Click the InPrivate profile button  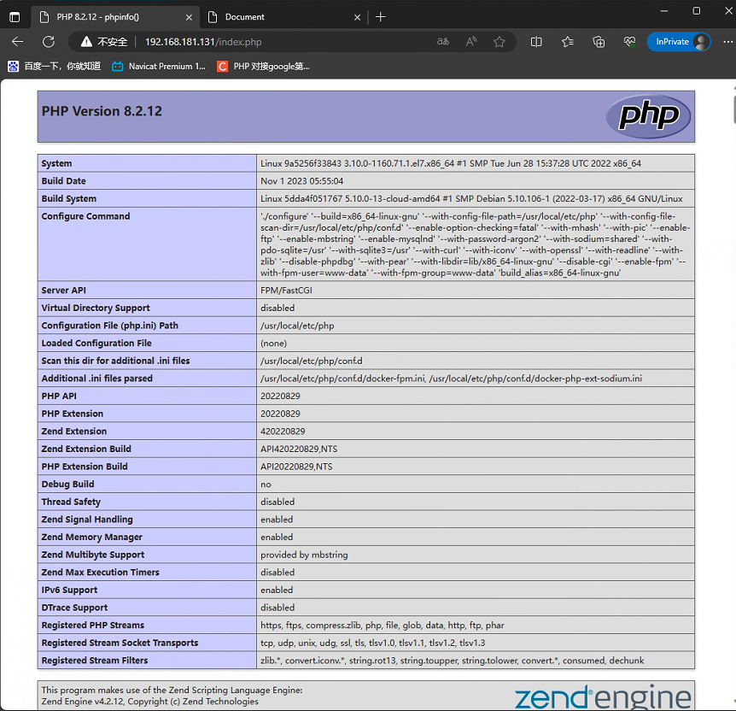pyautogui.click(x=679, y=42)
